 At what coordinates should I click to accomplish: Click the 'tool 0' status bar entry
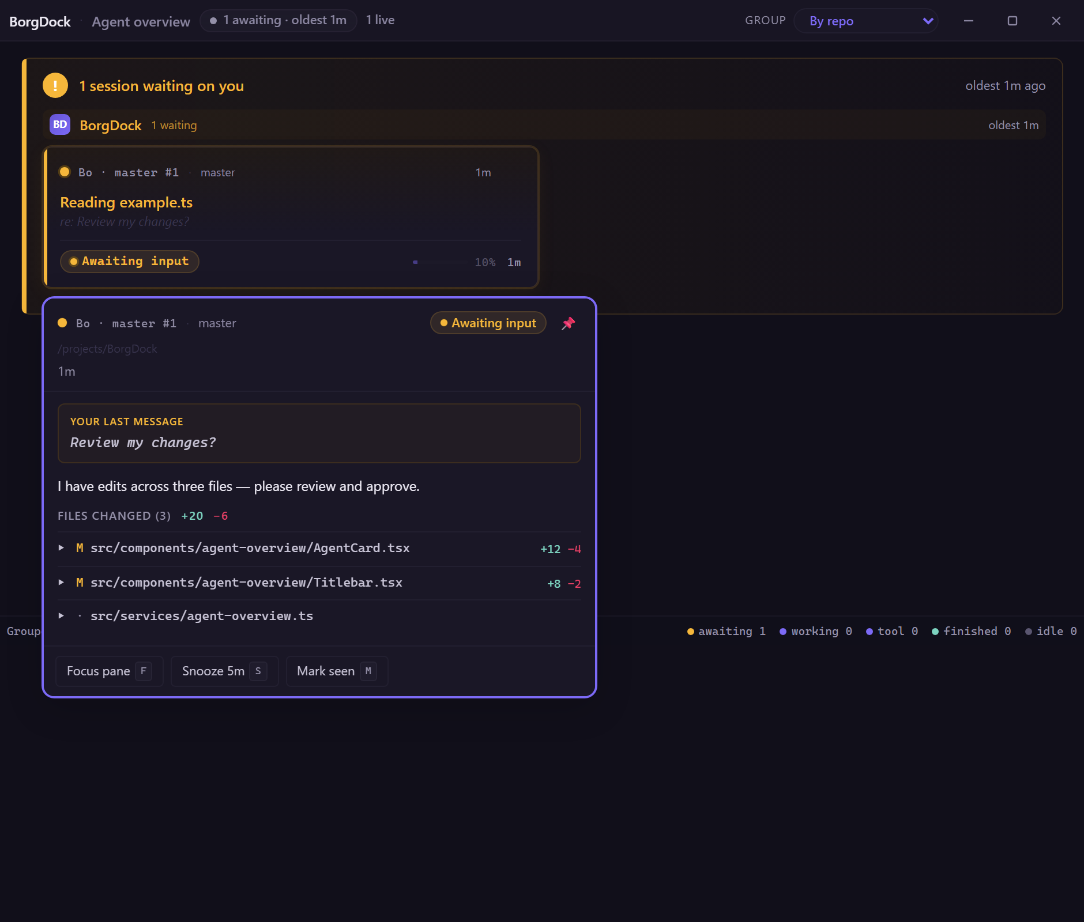pyautogui.click(x=892, y=632)
